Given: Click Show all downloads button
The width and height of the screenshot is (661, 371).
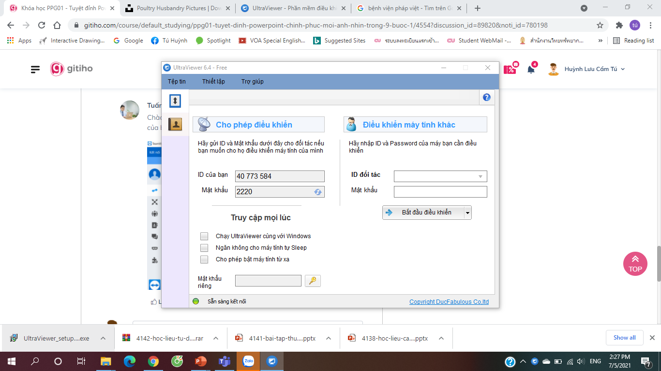Looking at the screenshot, I should 624,338.
